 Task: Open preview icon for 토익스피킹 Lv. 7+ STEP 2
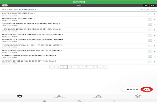point(150,51)
